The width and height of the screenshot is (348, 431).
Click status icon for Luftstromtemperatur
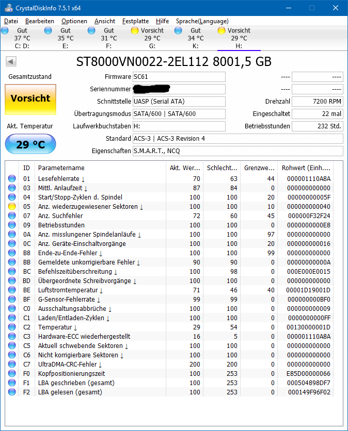pos(12,290)
